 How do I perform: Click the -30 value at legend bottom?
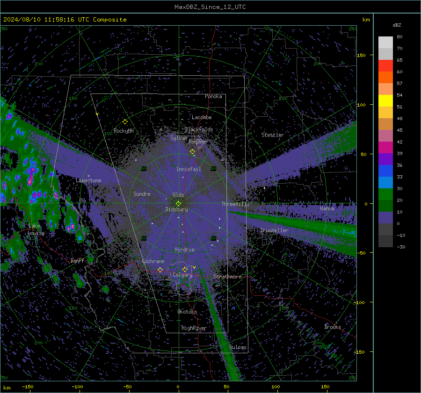pyautogui.click(x=401, y=247)
